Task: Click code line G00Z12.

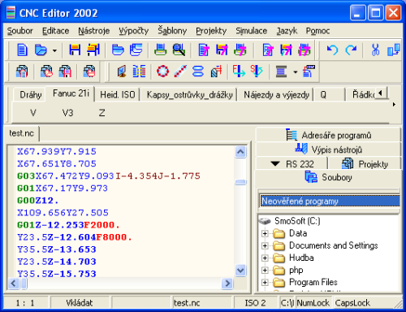Action: (x=38, y=201)
